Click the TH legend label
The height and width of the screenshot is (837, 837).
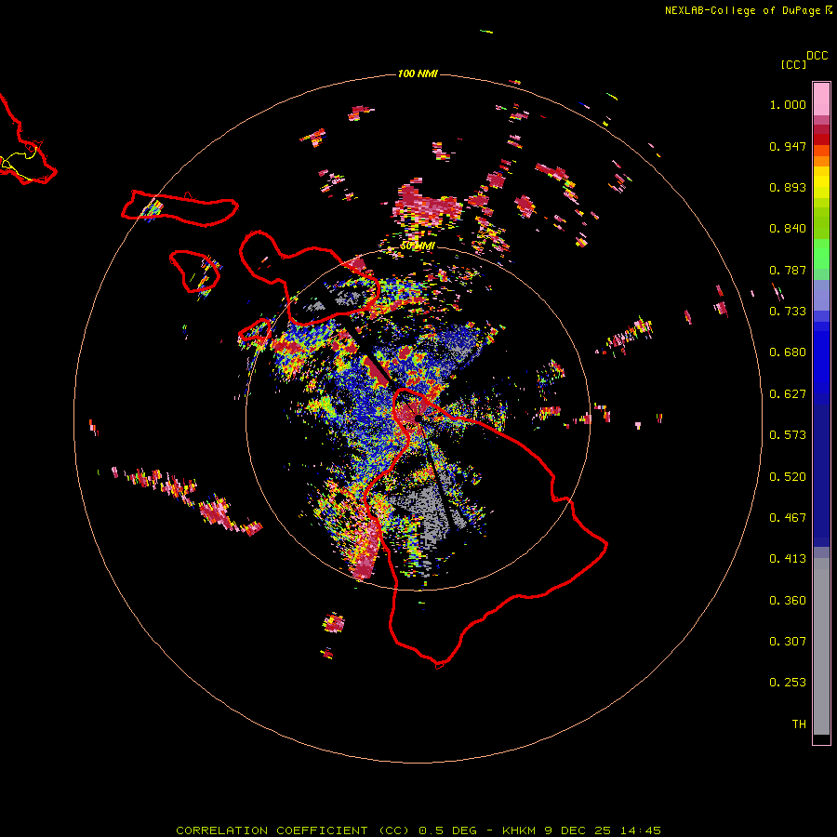click(799, 724)
